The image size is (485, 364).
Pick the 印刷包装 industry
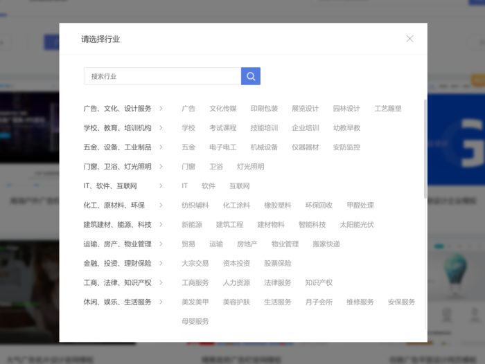click(264, 109)
